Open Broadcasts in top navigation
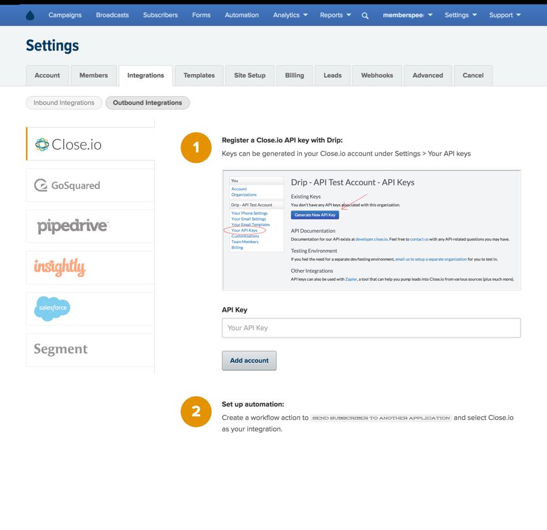The image size is (547, 530). [112, 15]
